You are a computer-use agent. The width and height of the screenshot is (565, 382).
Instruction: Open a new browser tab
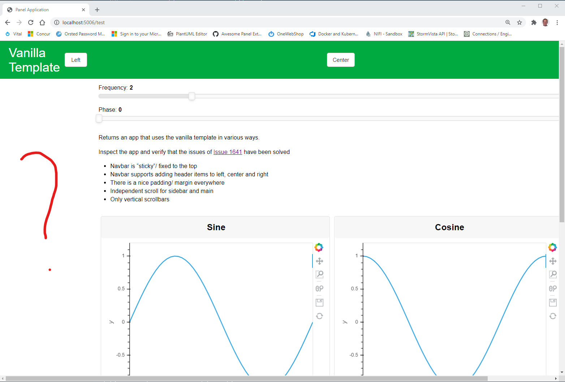coord(97,9)
